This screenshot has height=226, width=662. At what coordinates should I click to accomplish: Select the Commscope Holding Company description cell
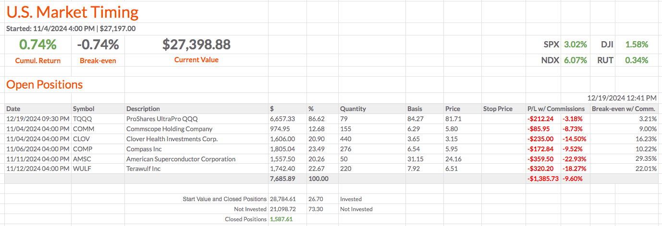[x=169, y=129]
